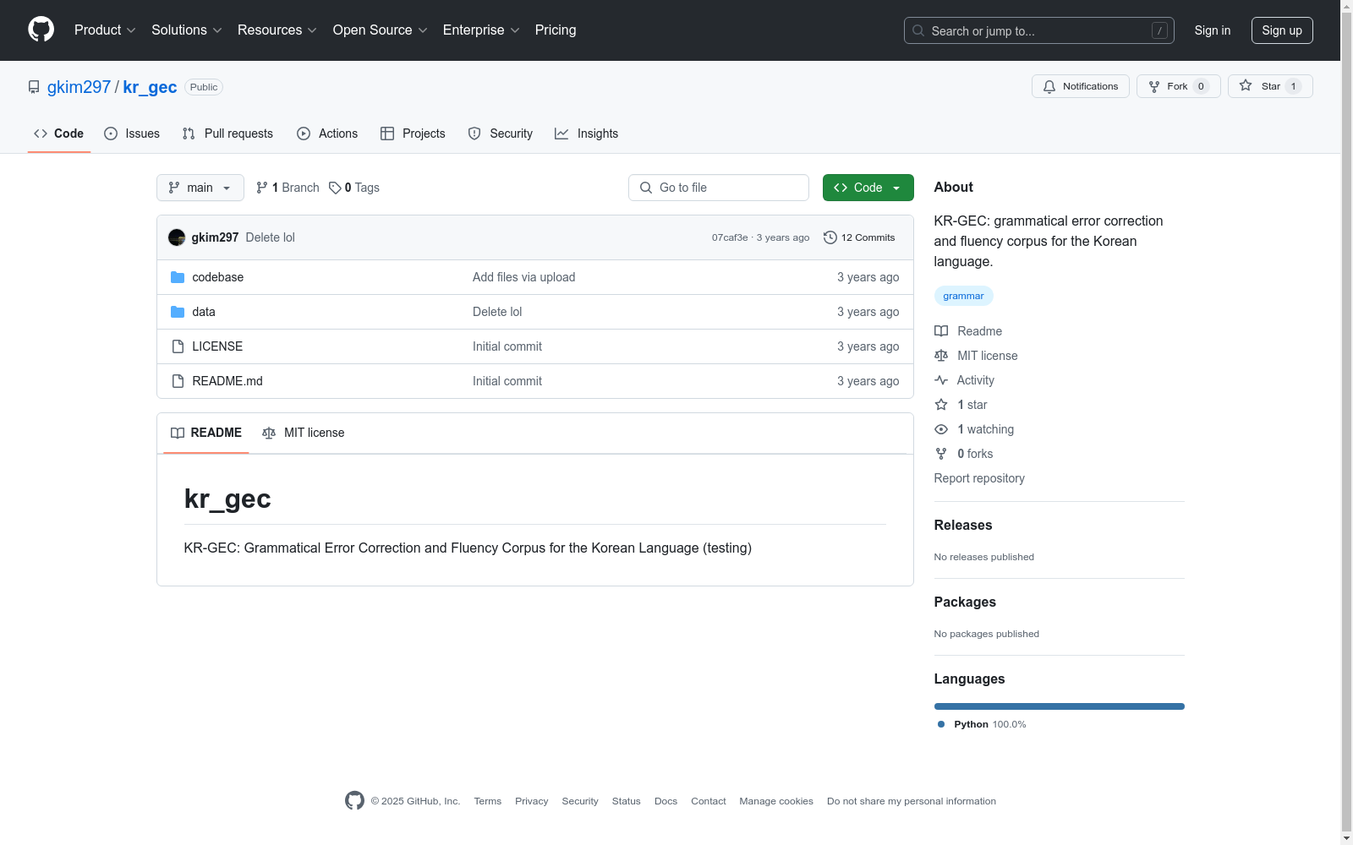Click the magnifier icon in Go to file
Viewport: 1353px width, 845px height.
point(646,188)
